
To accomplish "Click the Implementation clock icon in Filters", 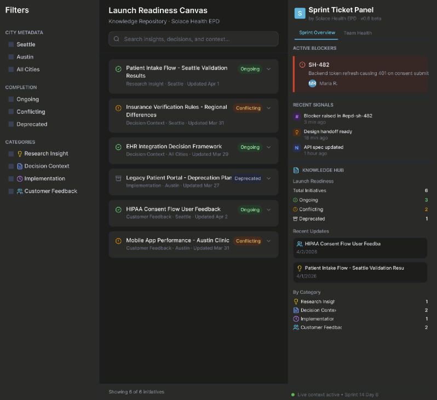I will [20, 179].
